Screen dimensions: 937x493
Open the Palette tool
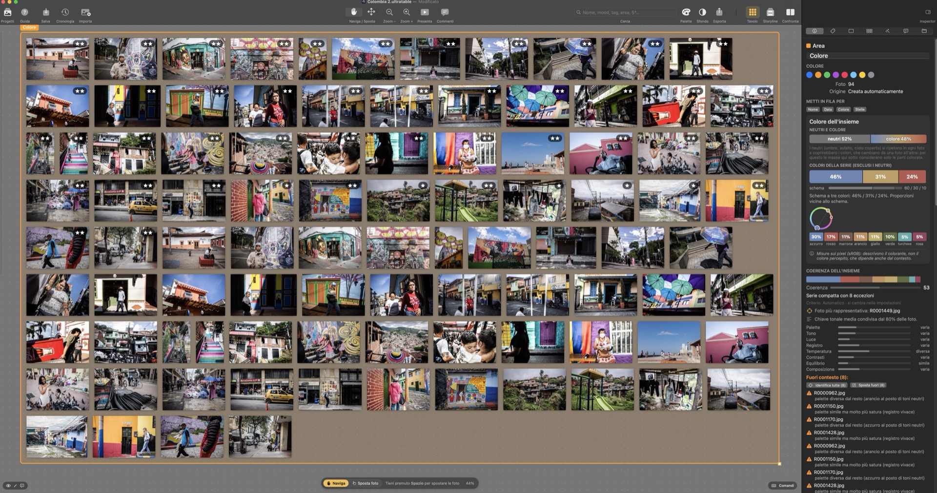coord(686,12)
